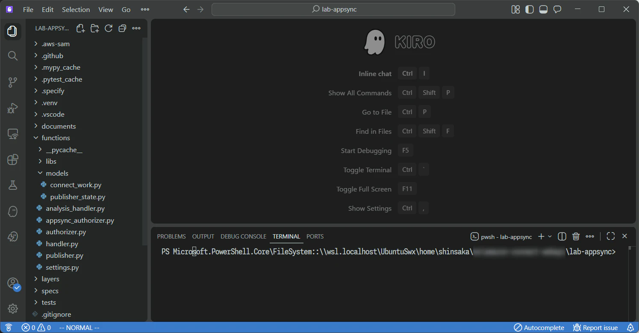Go forward using the title bar arrow
The height and width of the screenshot is (333, 639).
click(200, 9)
